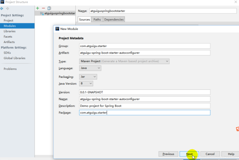Screen dimensions: 239x160
Task: Copy module using the copy icon
Action: click(x=49, y=8)
